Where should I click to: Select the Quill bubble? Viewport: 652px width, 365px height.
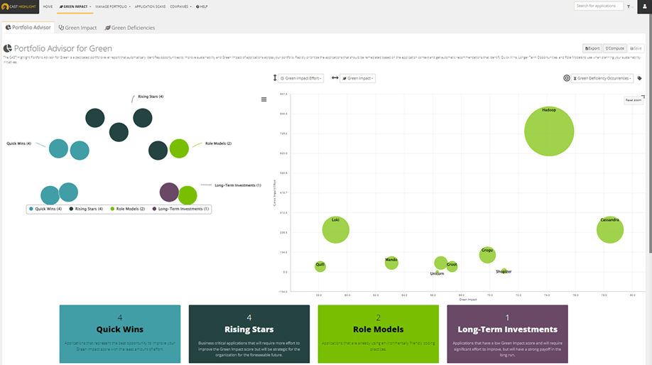(x=320, y=266)
